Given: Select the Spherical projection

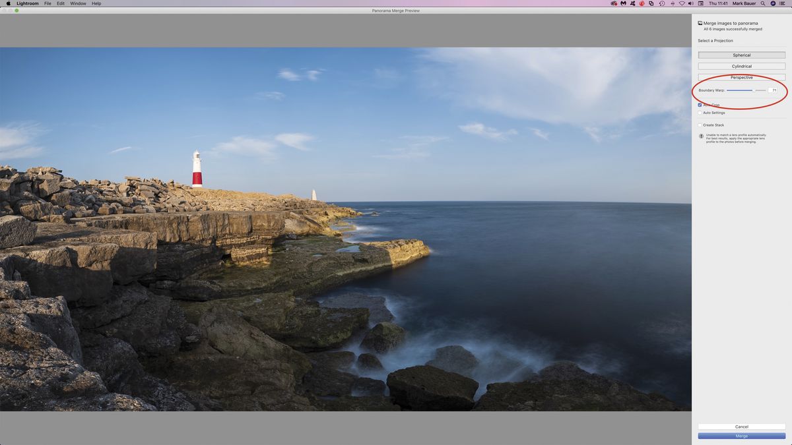Looking at the screenshot, I should [741, 55].
